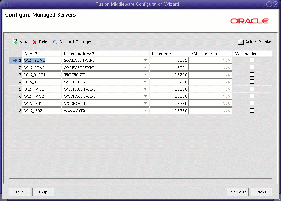Click the Switch Display icon
The height and width of the screenshot is (201, 281).
241,42
